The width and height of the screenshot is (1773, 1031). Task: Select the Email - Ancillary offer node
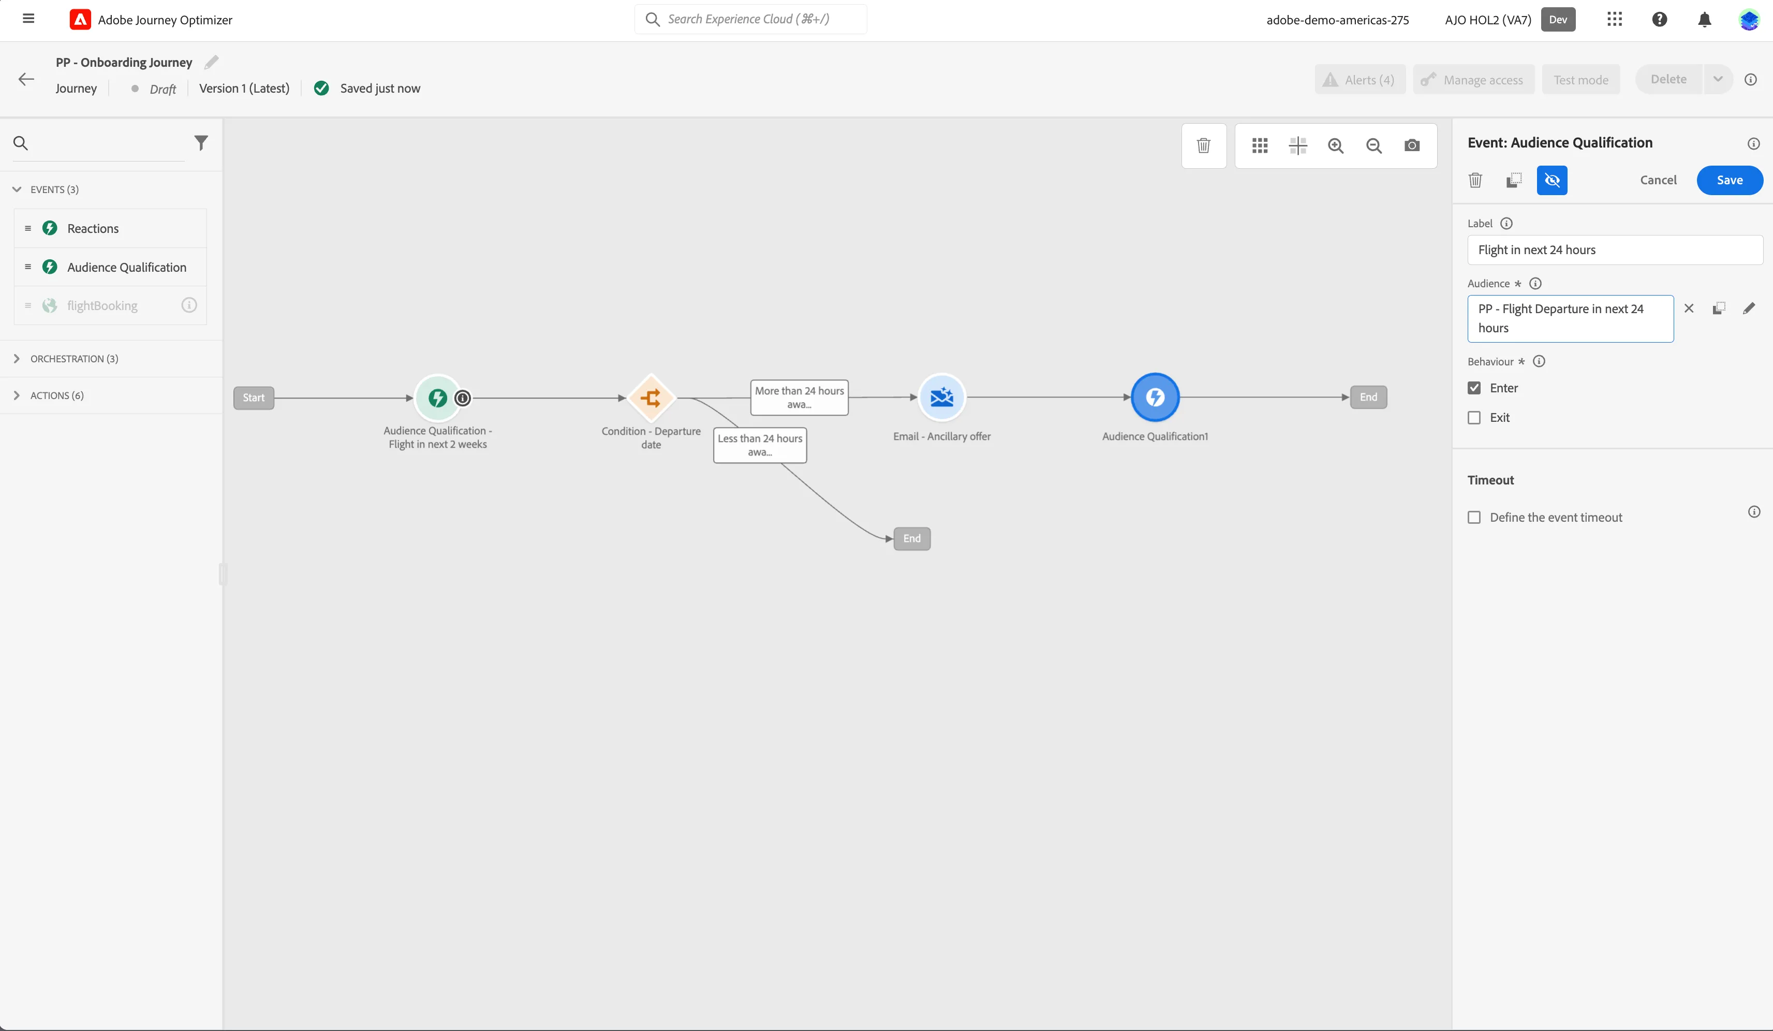click(x=941, y=397)
